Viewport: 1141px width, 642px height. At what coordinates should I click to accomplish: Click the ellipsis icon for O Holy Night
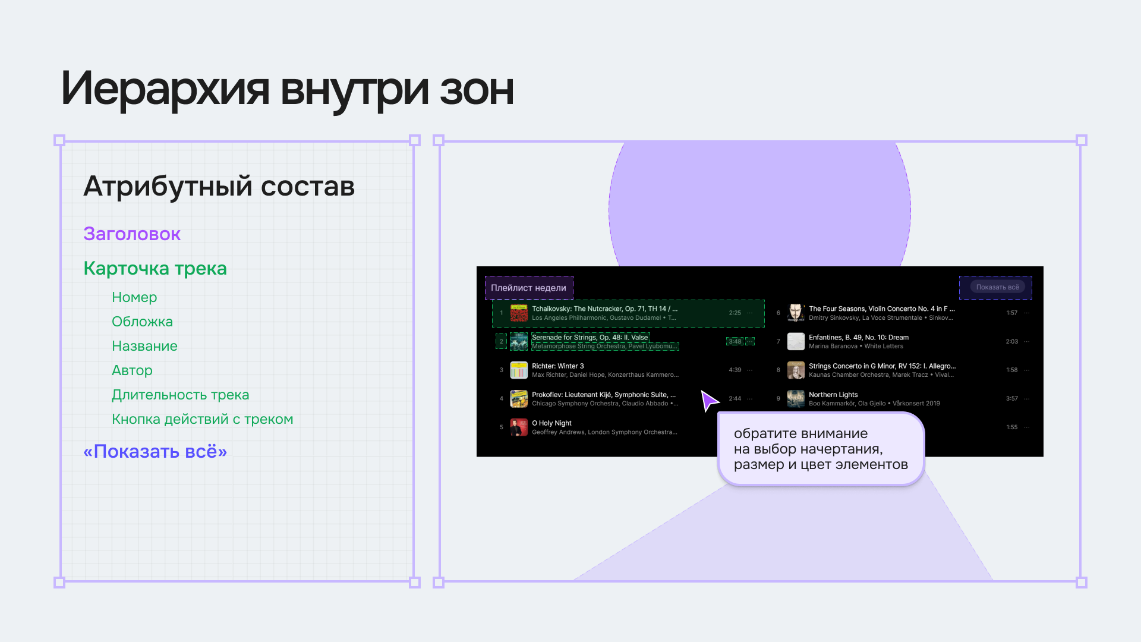[x=750, y=427]
